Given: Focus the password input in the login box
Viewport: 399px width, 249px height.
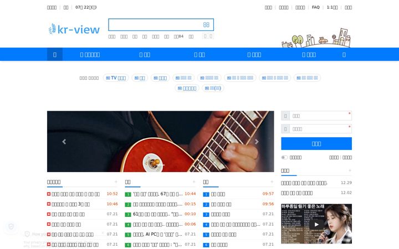Looking at the screenshot, I should [321, 129].
